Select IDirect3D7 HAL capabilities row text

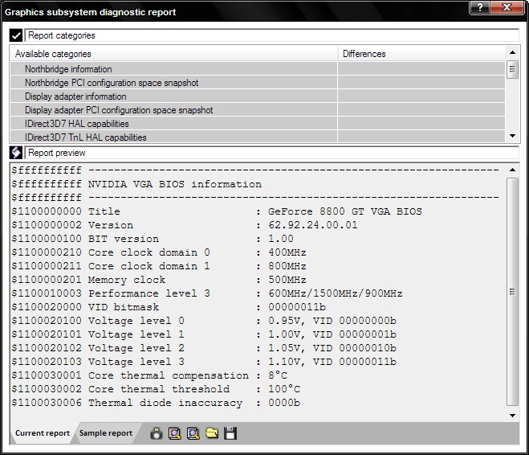click(77, 124)
